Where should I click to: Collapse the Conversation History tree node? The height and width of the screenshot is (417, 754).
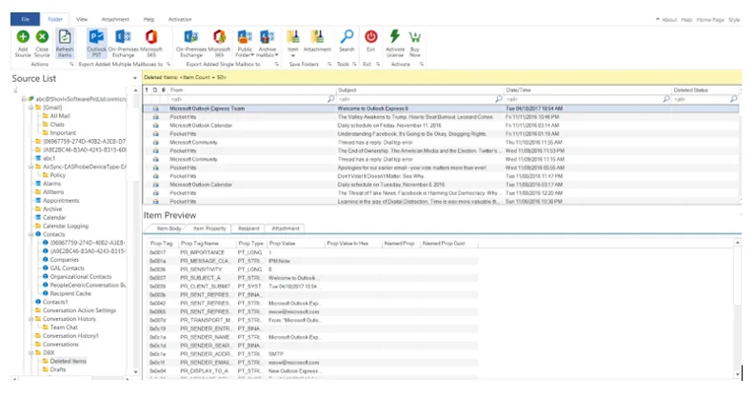[30, 319]
